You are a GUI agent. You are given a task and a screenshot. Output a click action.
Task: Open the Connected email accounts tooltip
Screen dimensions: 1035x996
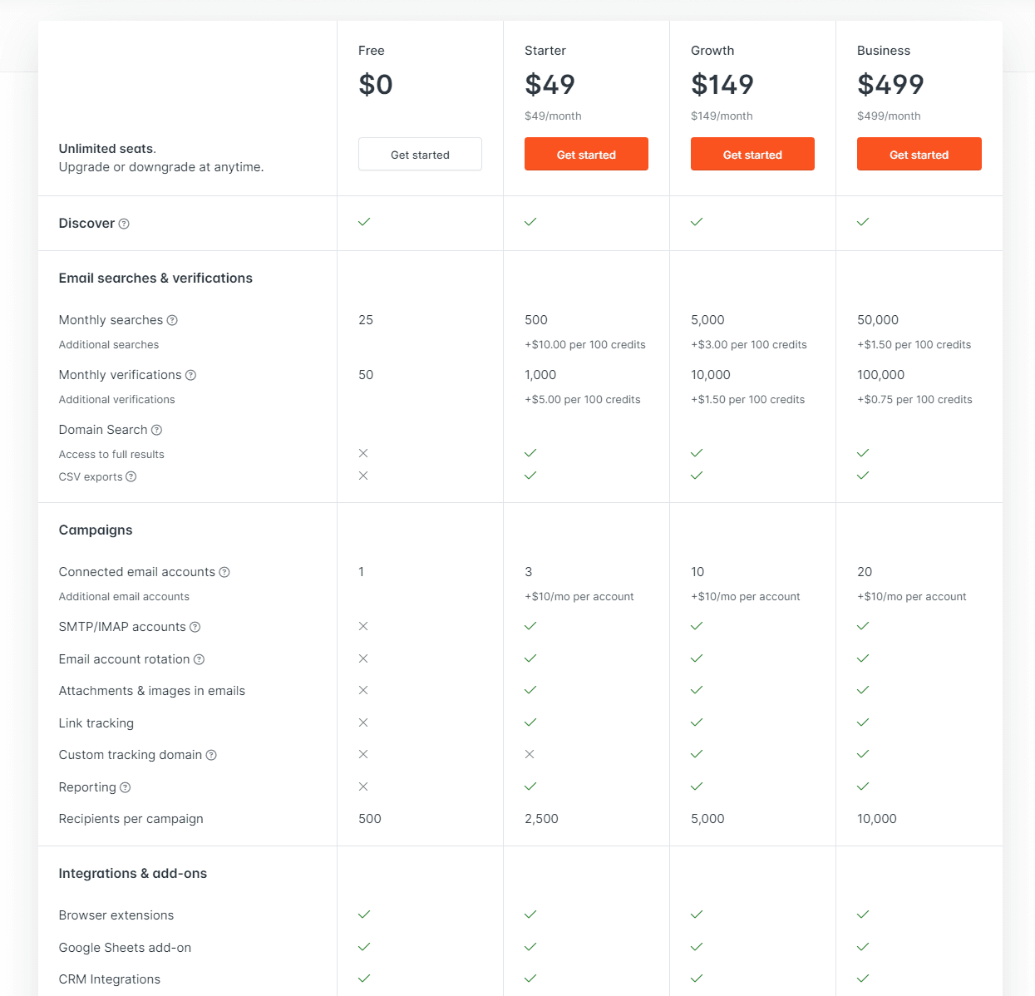224,572
